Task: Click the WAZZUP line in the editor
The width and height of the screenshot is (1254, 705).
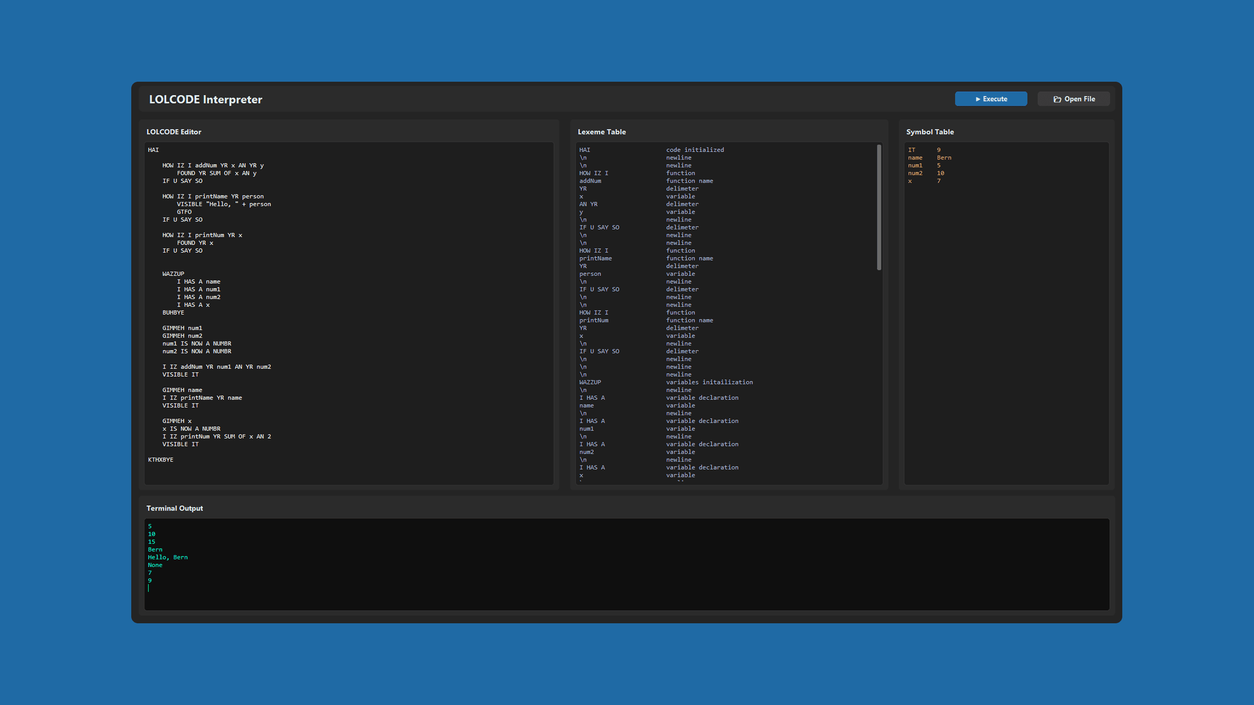Action: click(x=173, y=274)
